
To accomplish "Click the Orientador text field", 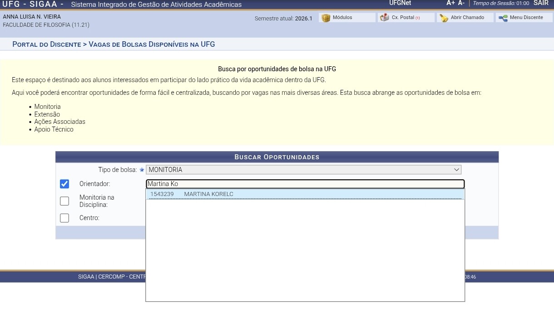I will click(x=305, y=184).
